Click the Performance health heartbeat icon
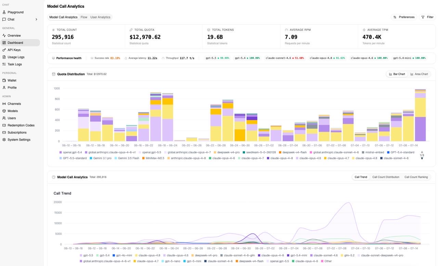Image resolution: width=438 pixels, height=266 pixels. tap(53, 58)
